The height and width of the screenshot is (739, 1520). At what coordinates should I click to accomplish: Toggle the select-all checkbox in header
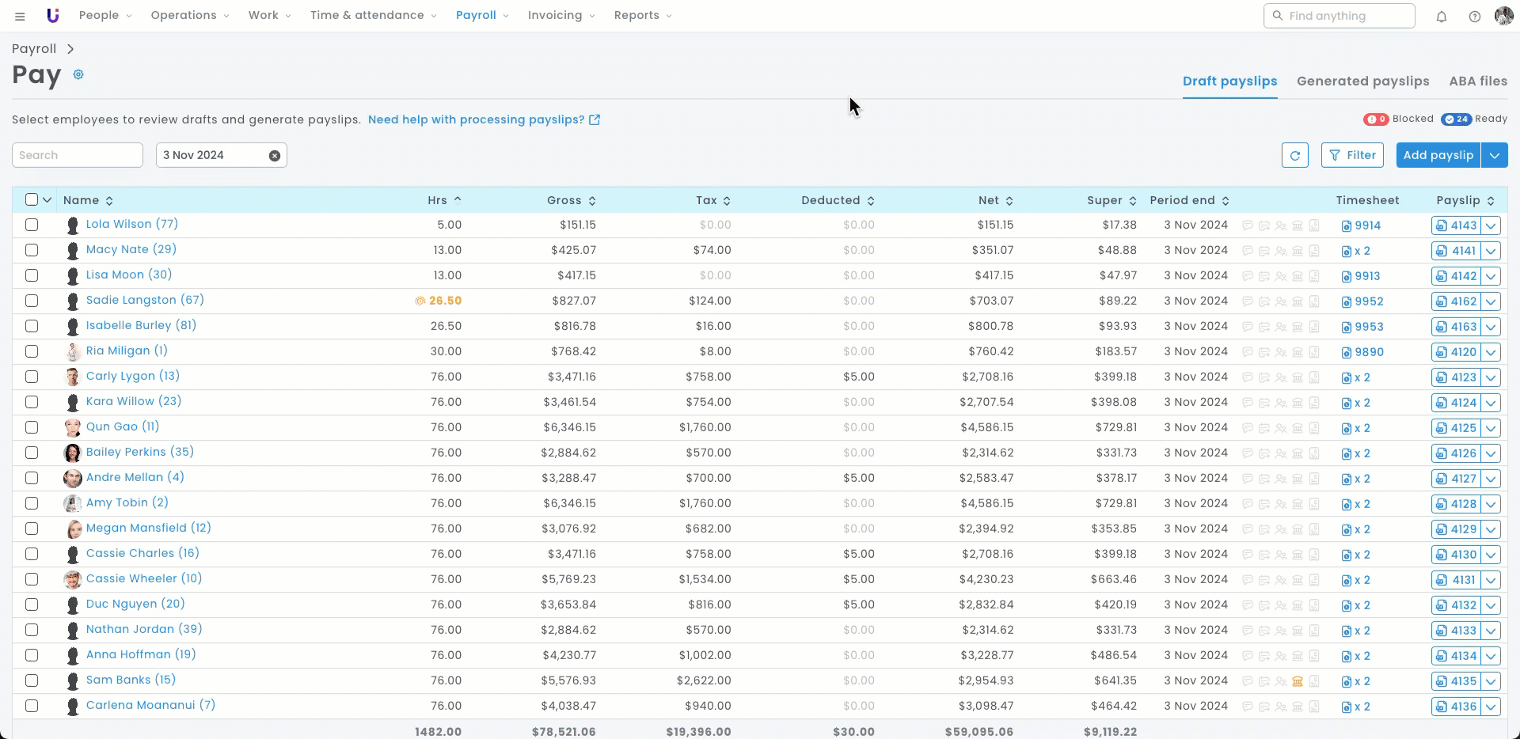coord(32,200)
